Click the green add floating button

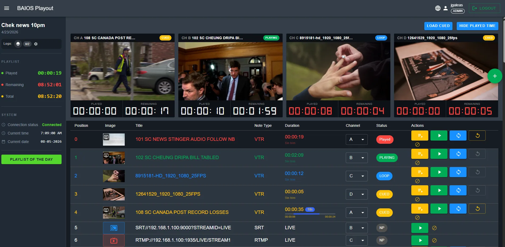tap(495, 76)
